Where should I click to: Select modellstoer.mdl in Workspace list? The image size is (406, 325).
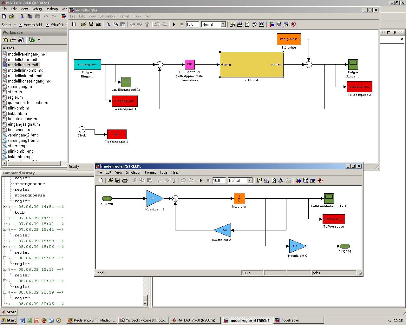click(x=23, y=59)
